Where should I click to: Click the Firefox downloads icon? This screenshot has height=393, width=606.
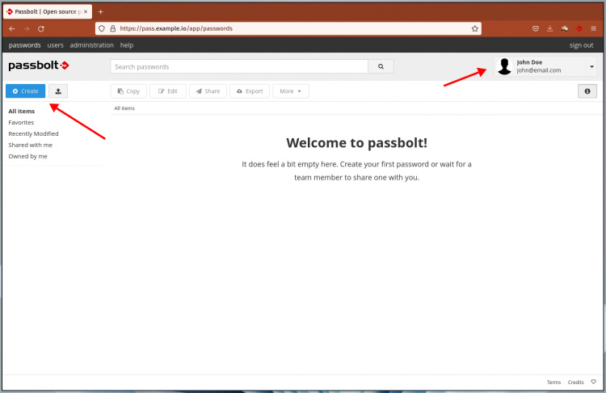click(550, 28)
